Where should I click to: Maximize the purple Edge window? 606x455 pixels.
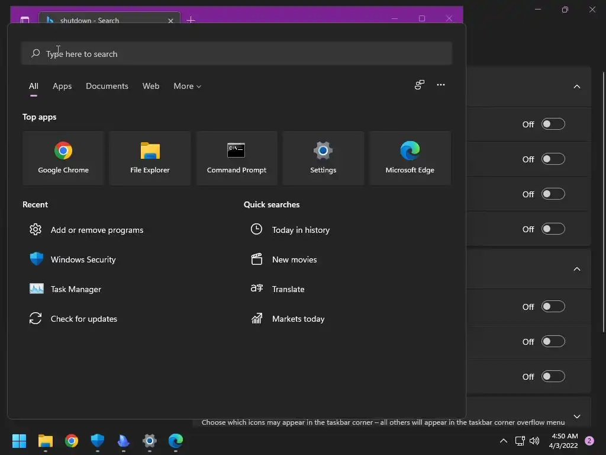click(x=421, y=18)
